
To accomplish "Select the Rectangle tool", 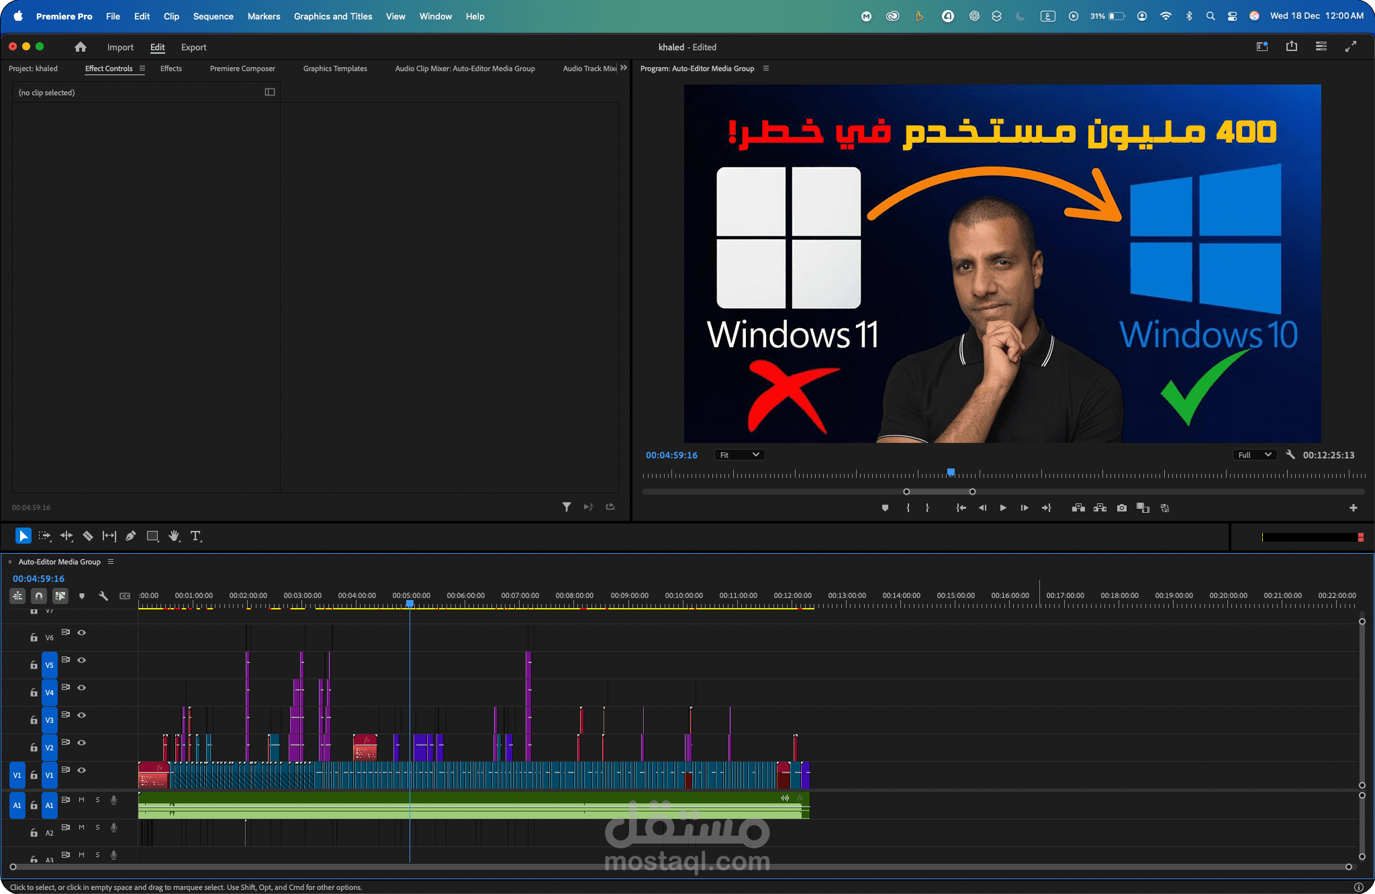I will [x=152, y=536].
